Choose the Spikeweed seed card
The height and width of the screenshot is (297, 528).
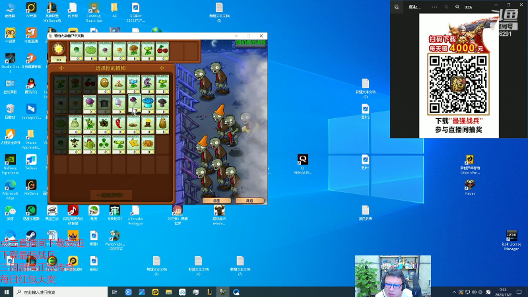click(x=133, y=125)
